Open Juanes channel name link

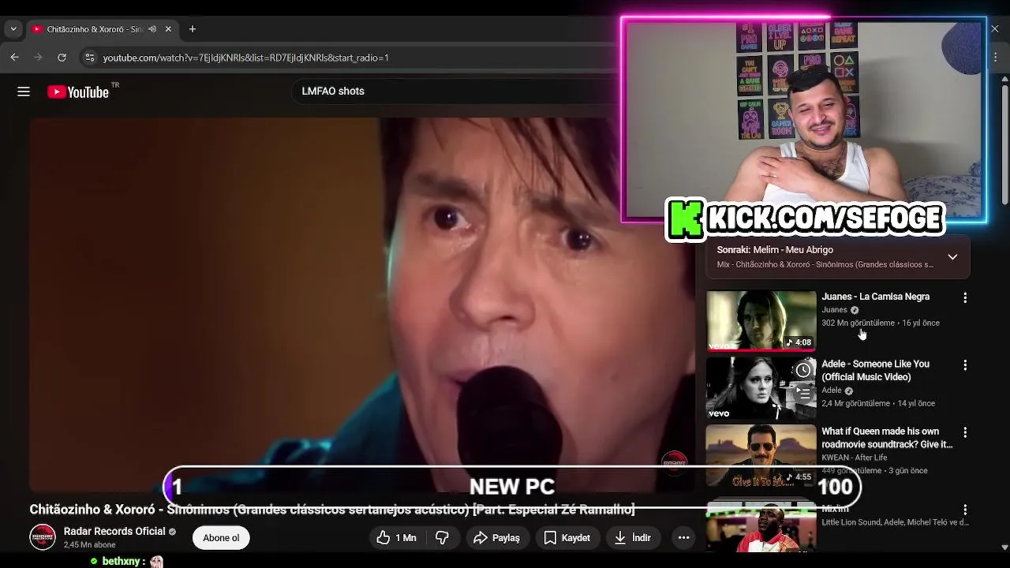[x=834, y=310]
